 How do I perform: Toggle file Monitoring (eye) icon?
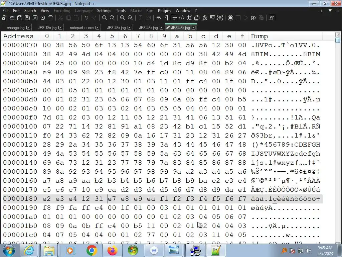220,18
